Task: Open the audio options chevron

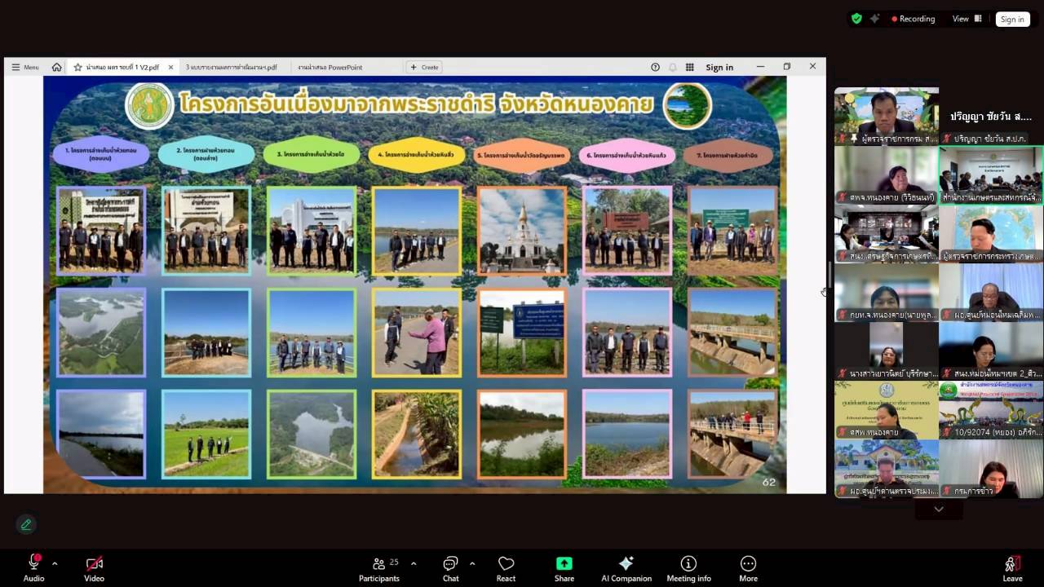Action: click(54, 562)
